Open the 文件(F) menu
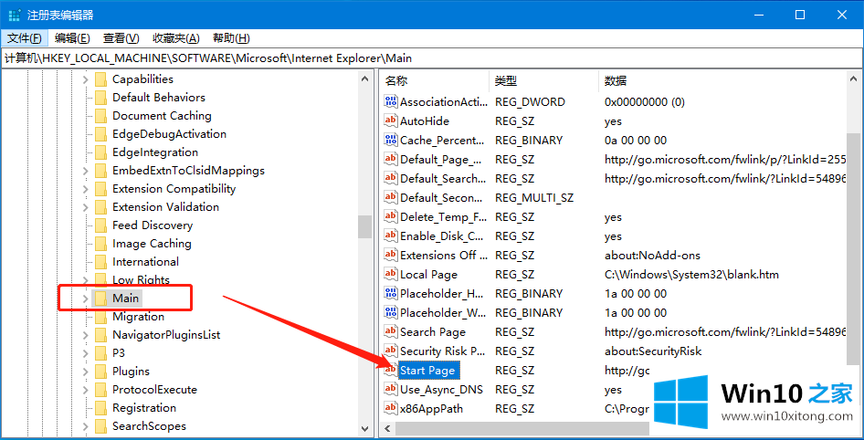The image size is (864, 440). click(x=25, y=38)
